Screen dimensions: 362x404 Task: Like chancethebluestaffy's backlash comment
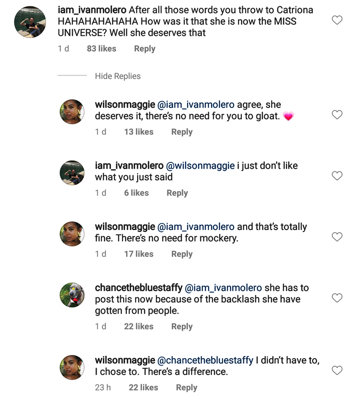coord(337,298)
